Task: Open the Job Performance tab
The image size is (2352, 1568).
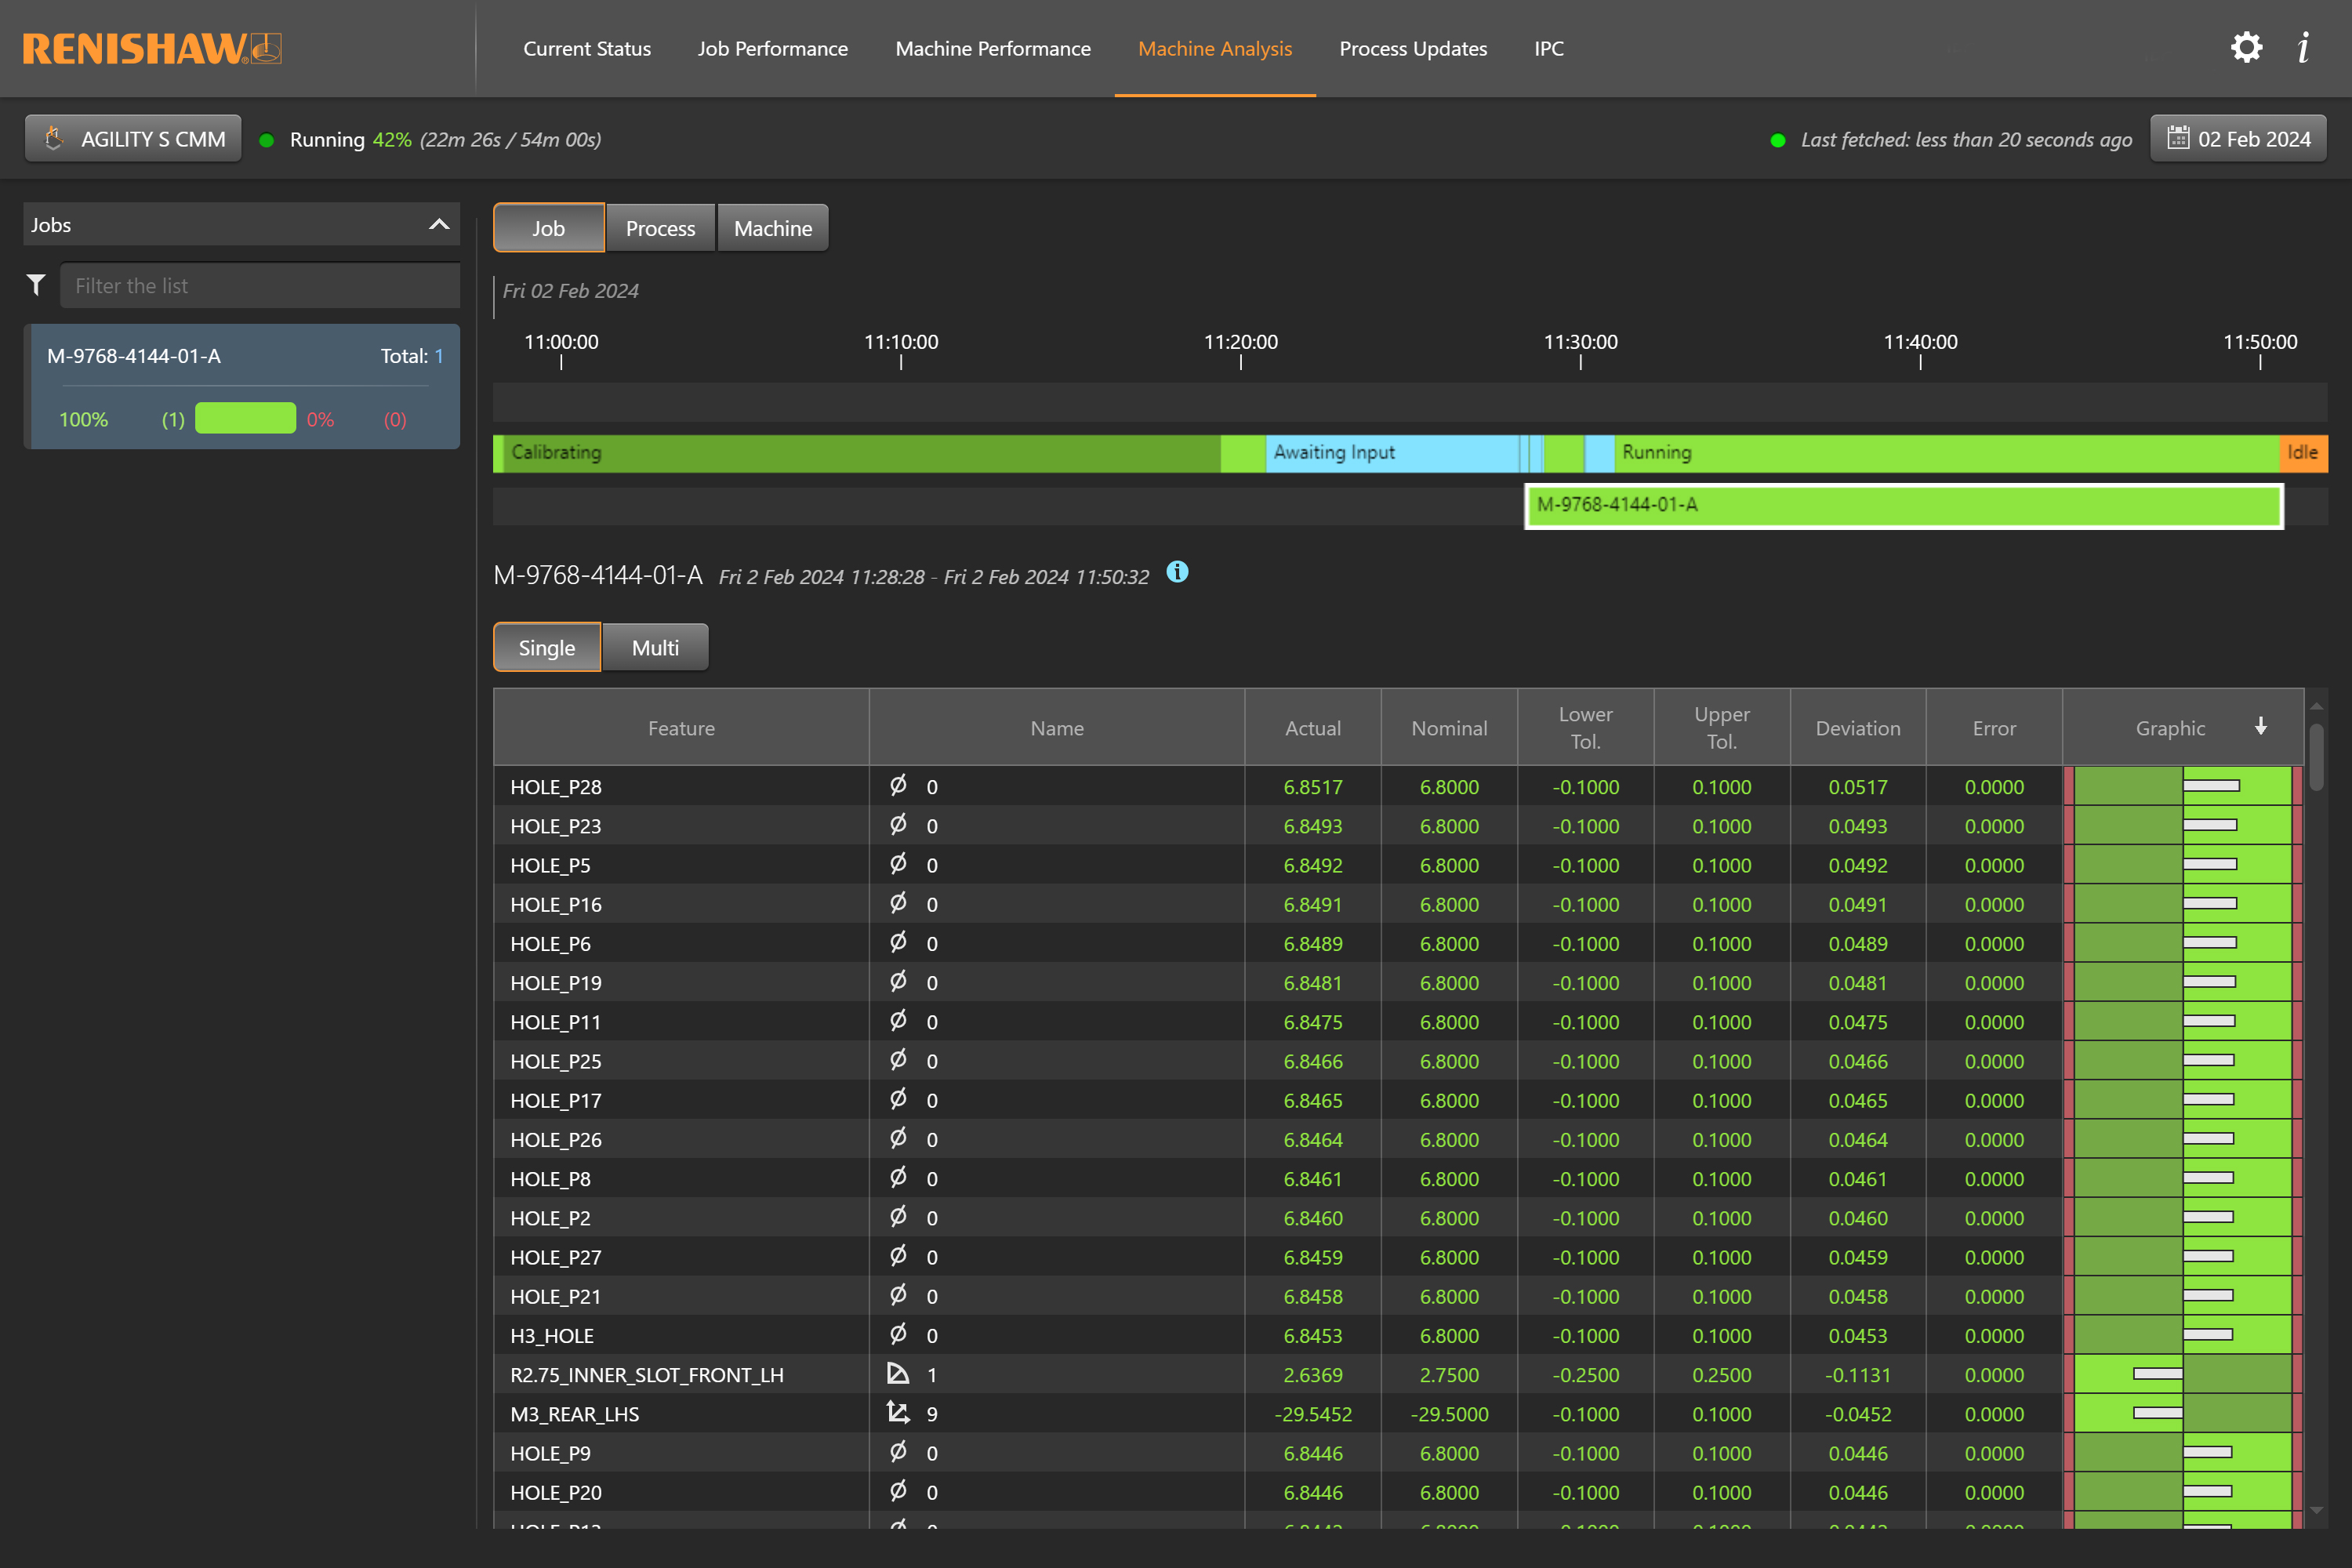Action: pos(772,48)
